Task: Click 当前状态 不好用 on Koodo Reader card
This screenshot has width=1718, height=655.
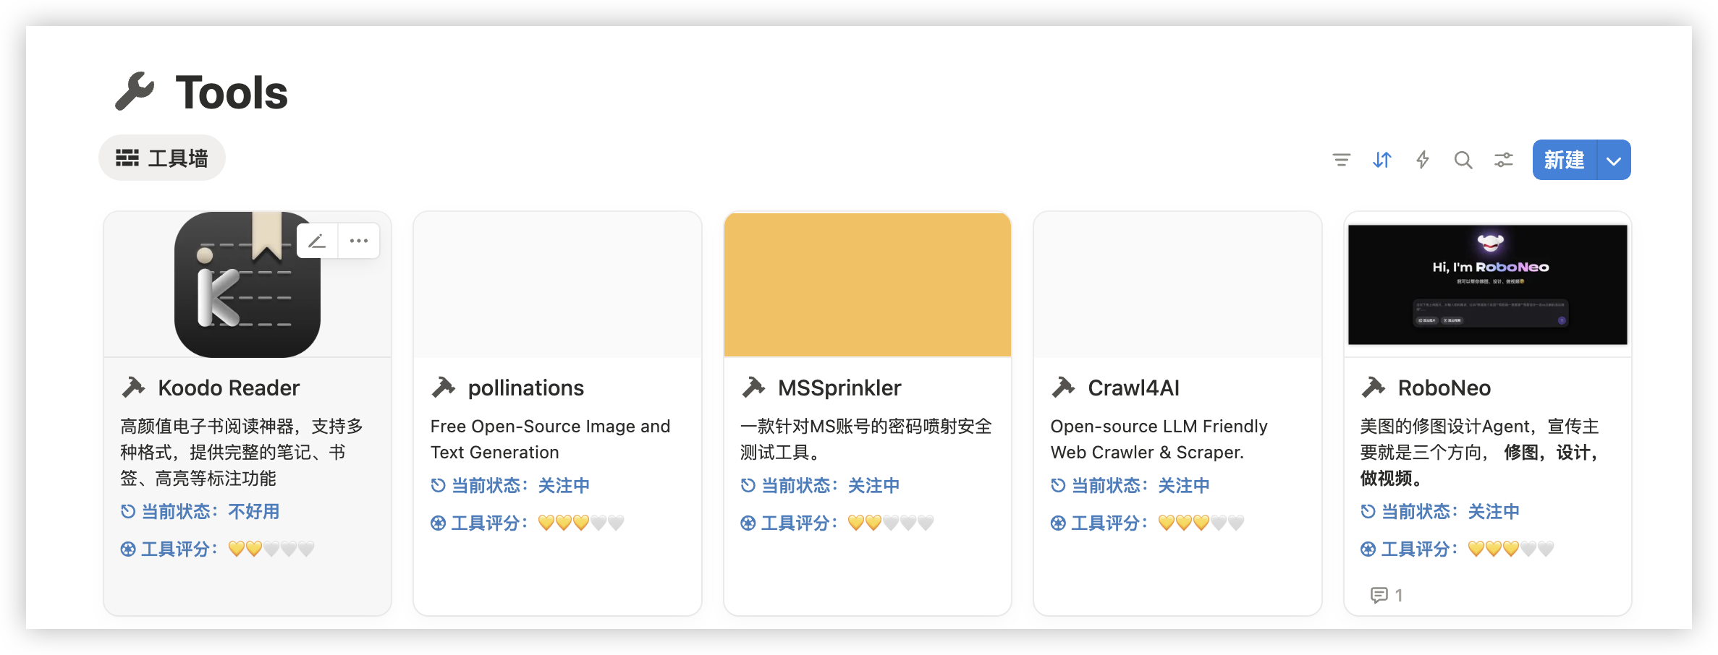Action: tap(200, 512)
